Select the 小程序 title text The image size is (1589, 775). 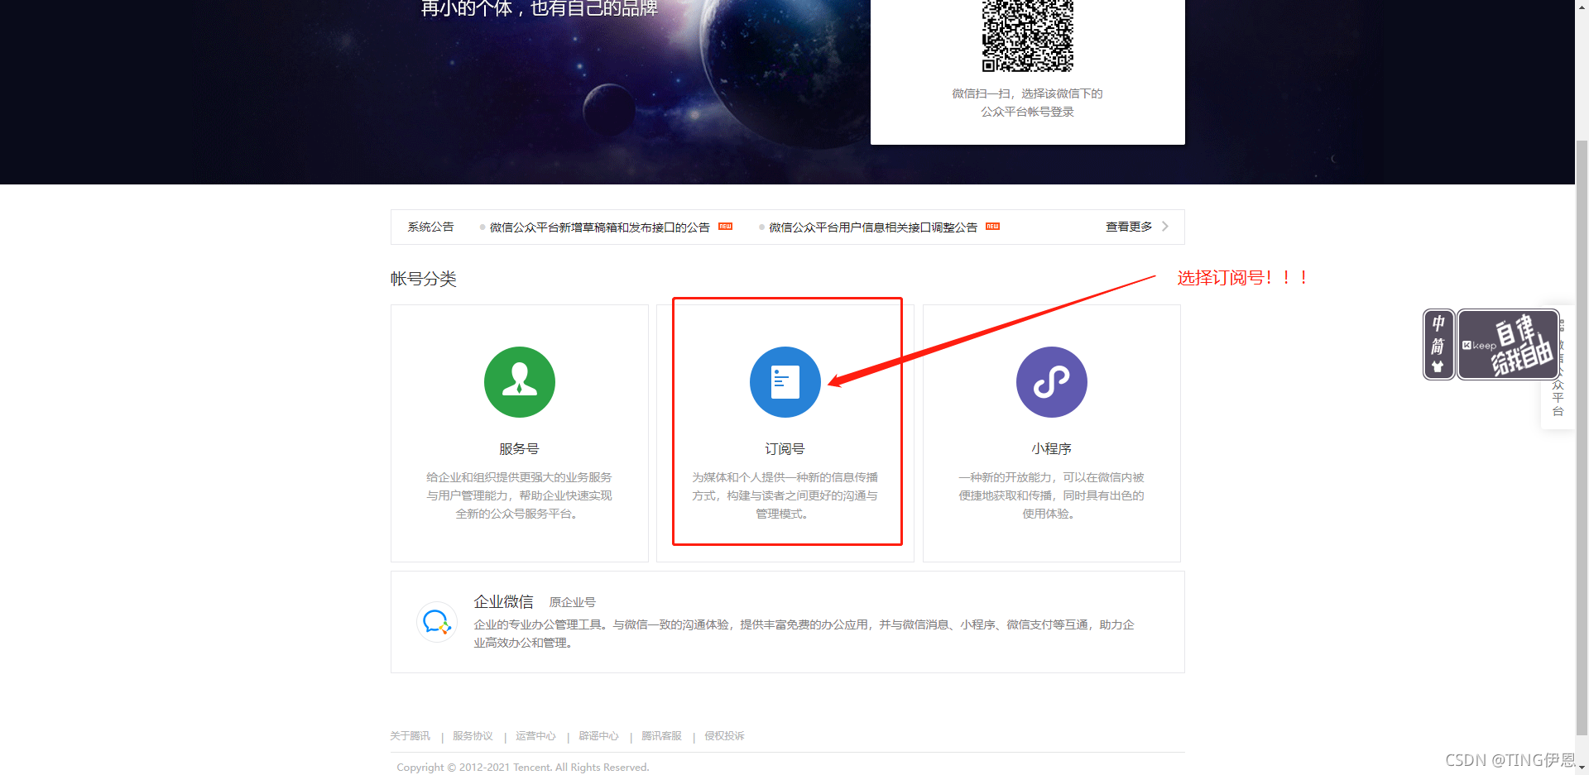[1051, 449]
